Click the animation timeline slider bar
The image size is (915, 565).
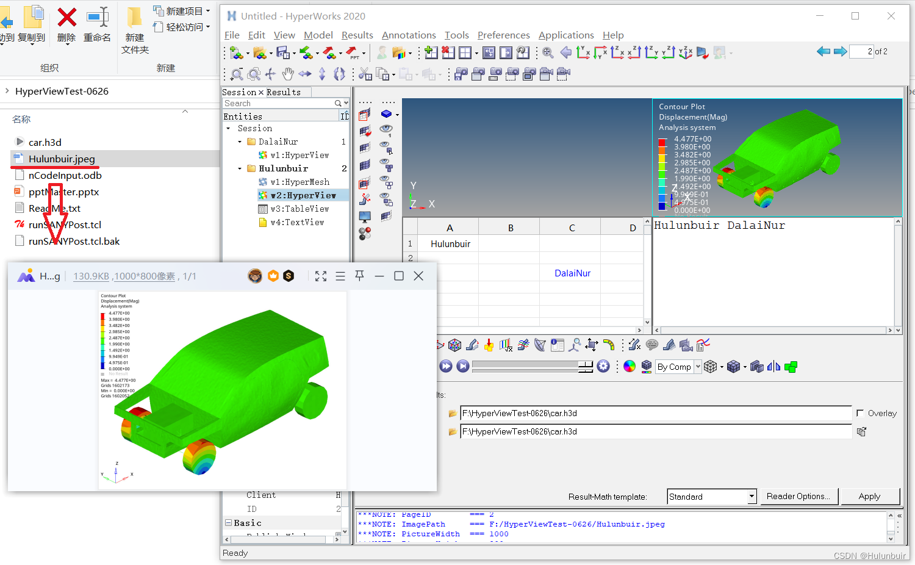pos(533,366)
